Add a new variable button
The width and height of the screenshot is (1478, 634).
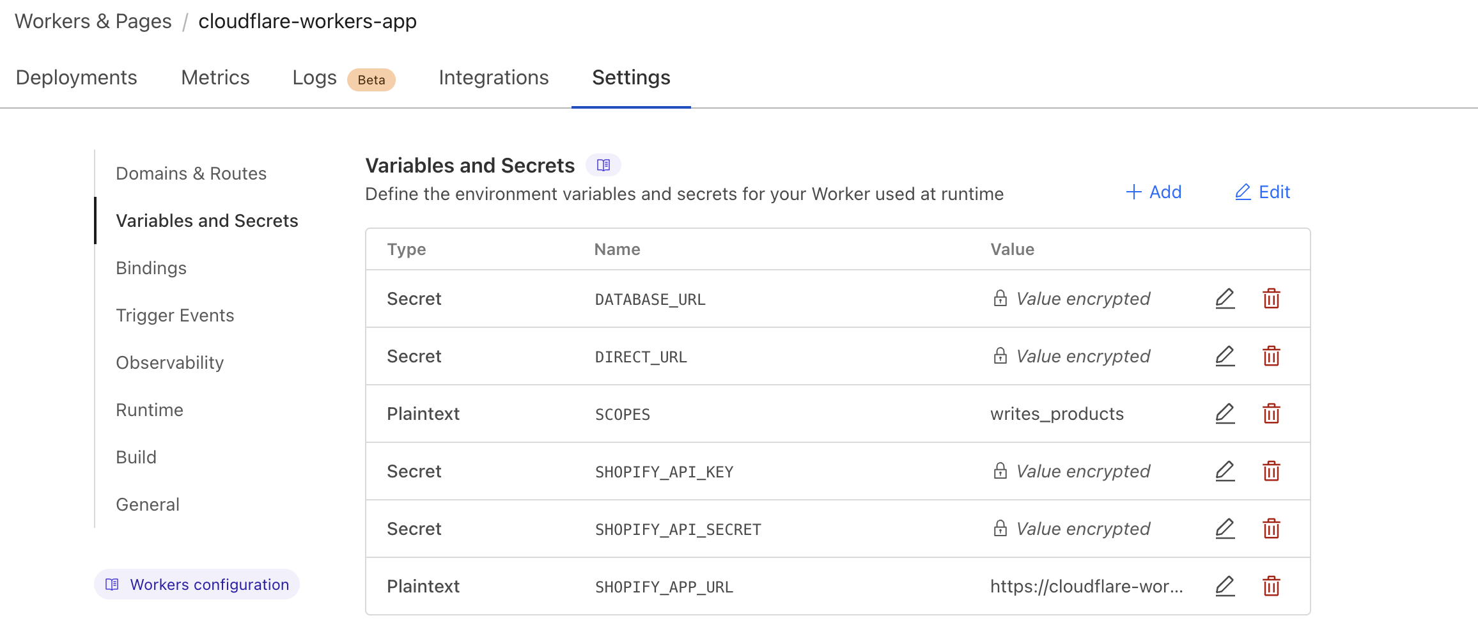tap(1153, 192)
